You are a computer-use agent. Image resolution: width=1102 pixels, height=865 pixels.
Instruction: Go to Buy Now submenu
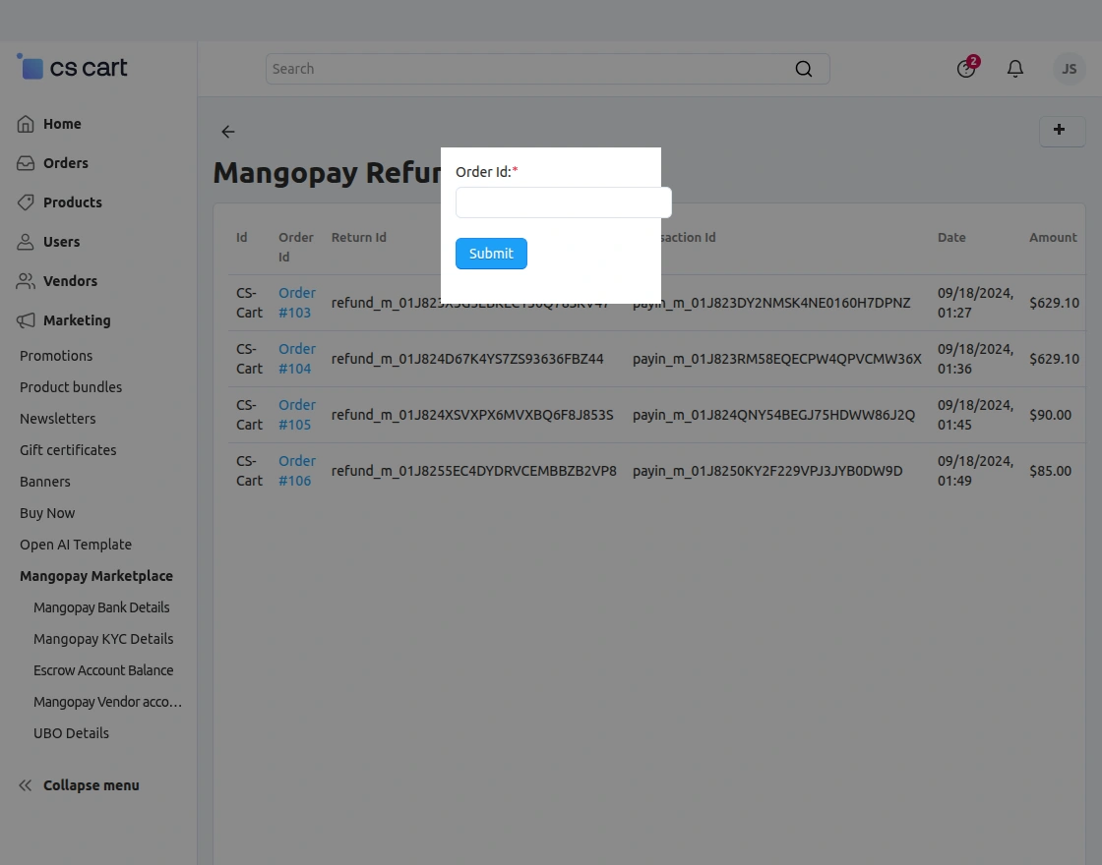(47, 513)
